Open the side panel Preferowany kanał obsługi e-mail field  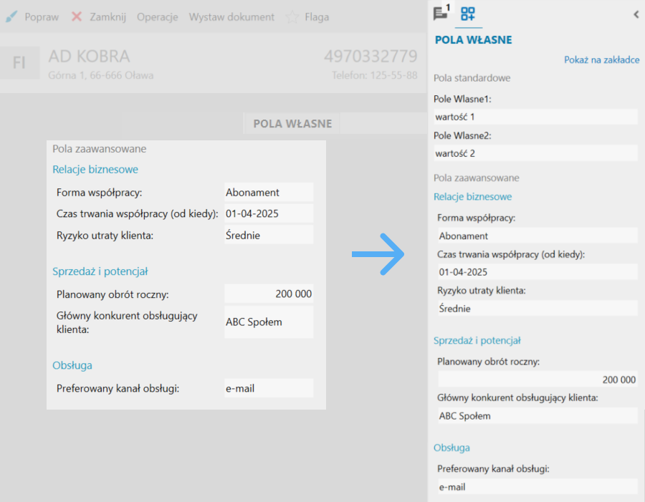tap(537, 487)
